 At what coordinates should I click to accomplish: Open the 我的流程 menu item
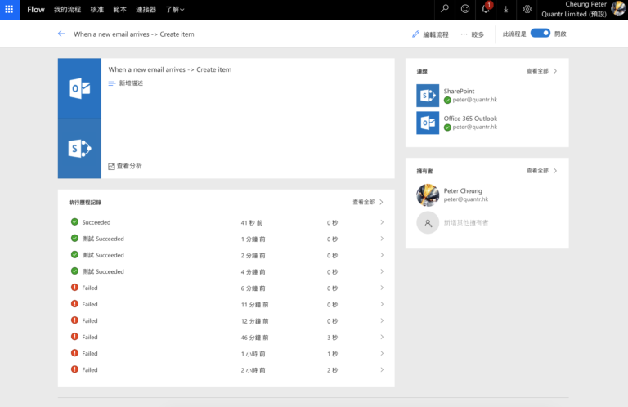[67, 10]
